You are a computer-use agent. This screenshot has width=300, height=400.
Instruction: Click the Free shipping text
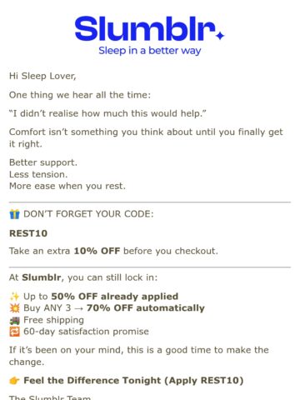pos(53,320)
